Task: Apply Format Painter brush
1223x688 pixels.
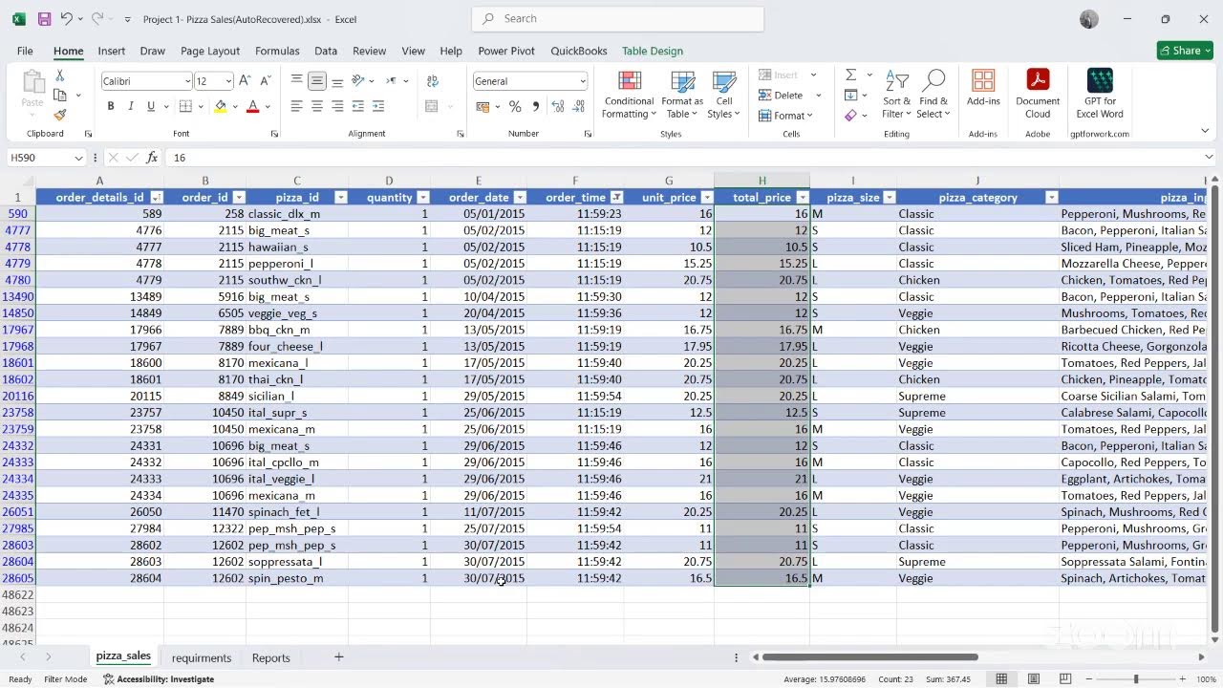Action: pyautogui.click(x=60, y=115)
